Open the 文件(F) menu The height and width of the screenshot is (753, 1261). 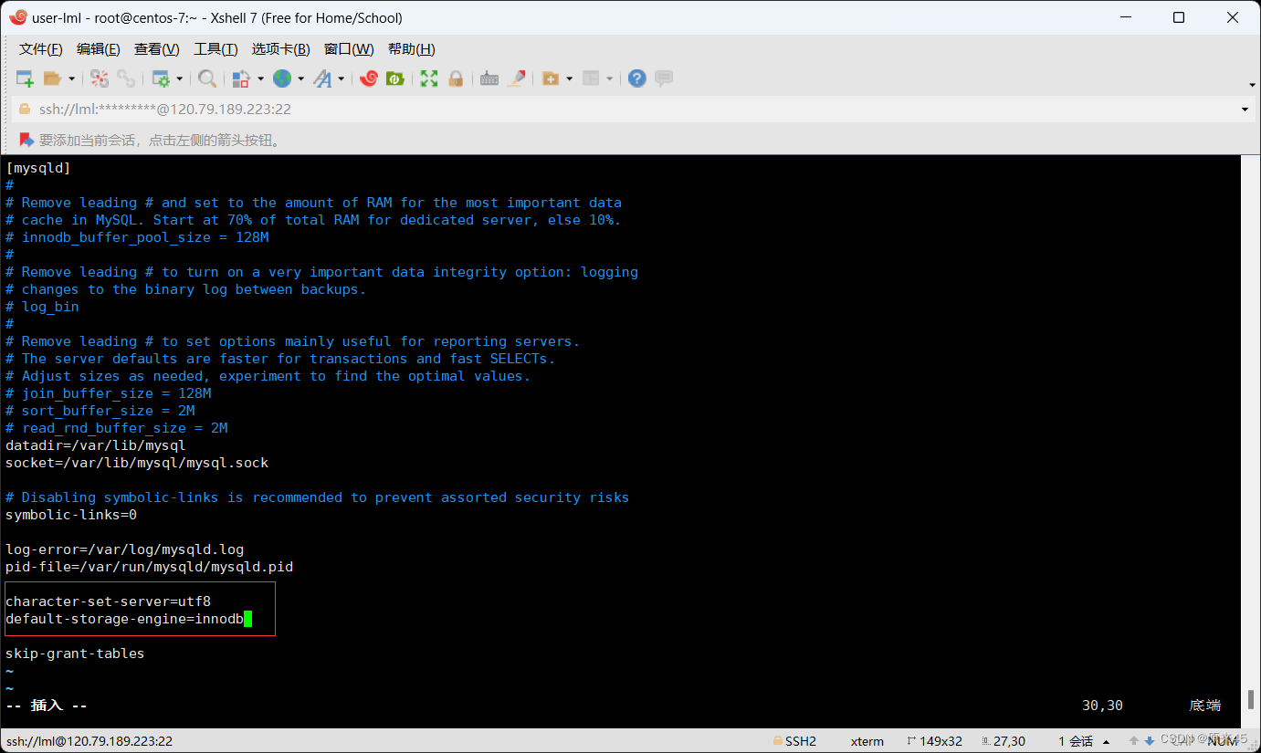coord(41,49)
